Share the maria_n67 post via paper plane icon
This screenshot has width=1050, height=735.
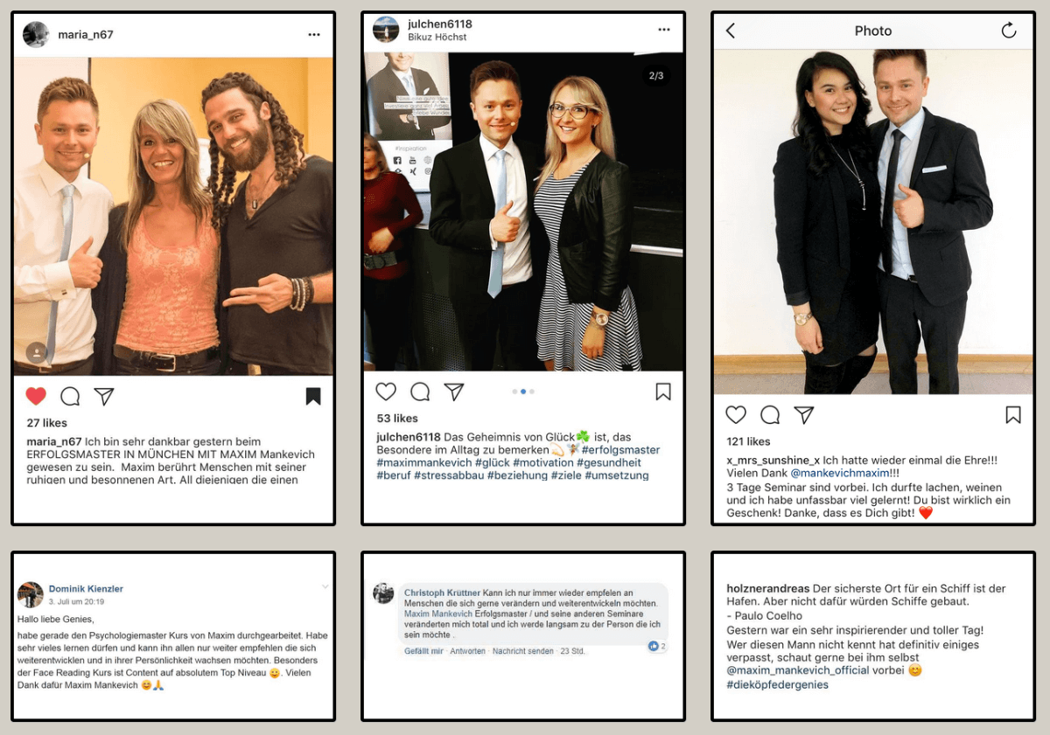[104, 397]
